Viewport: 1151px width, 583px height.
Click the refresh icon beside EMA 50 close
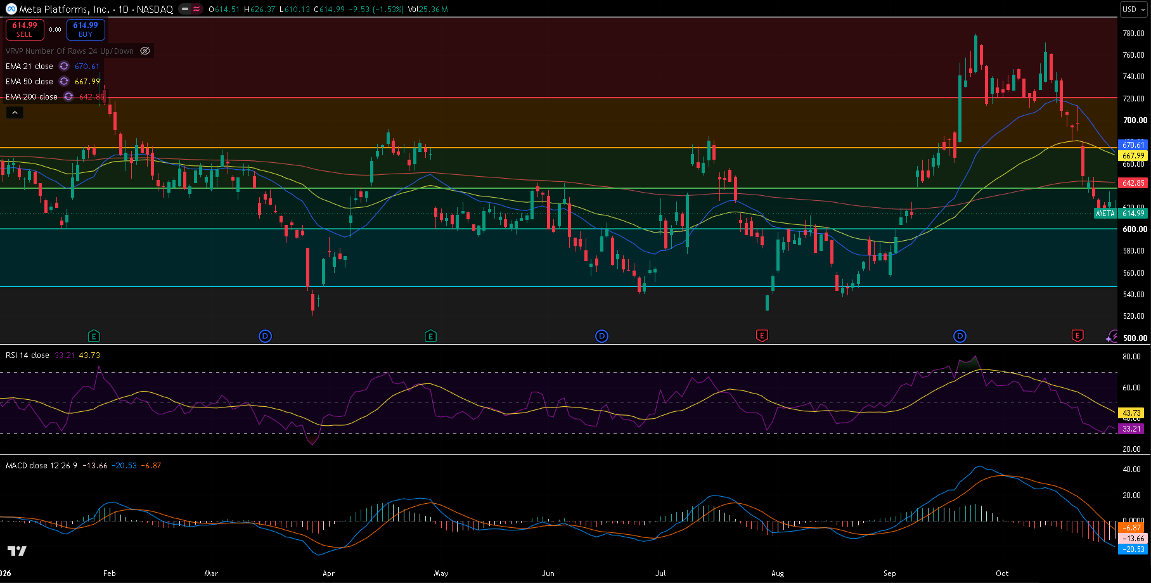coord(64,81)
